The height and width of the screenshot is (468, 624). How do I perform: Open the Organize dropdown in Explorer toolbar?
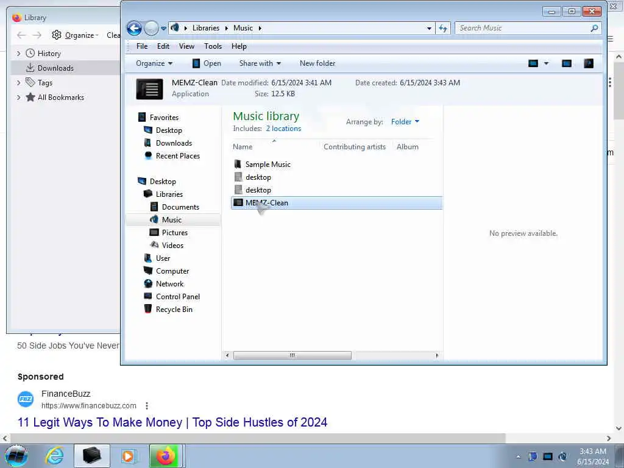pos(154,63)
